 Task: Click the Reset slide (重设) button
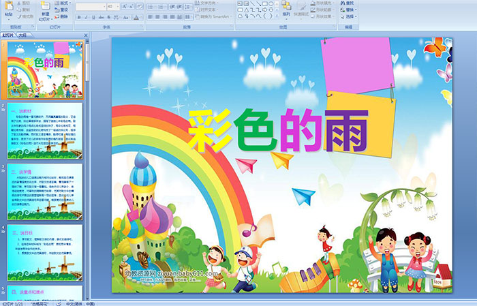(x=61, y=10)
